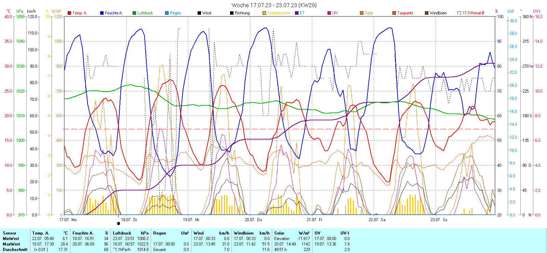Viewport: 547px width, 253px height.
Task: Click the green Luftdruck legend square
Action: [x=134, y=13]
